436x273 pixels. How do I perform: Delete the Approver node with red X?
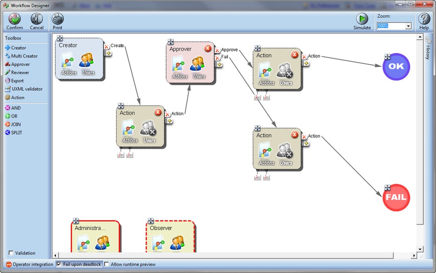click(x=208, y=48)
